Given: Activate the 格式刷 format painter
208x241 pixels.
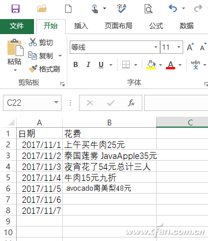Looking at the screenshot, I should 44,69.
